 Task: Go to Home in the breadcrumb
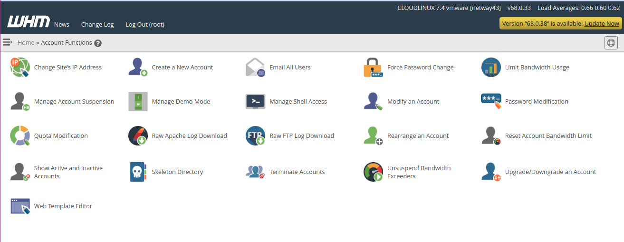[26, 43]
